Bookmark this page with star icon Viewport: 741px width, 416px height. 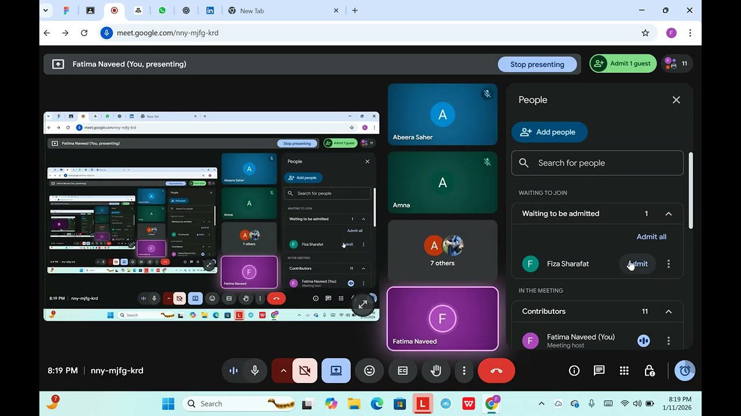click(x=645, y=33)
